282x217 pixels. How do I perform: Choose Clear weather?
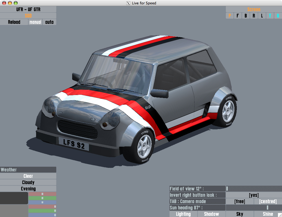point(28,176)
